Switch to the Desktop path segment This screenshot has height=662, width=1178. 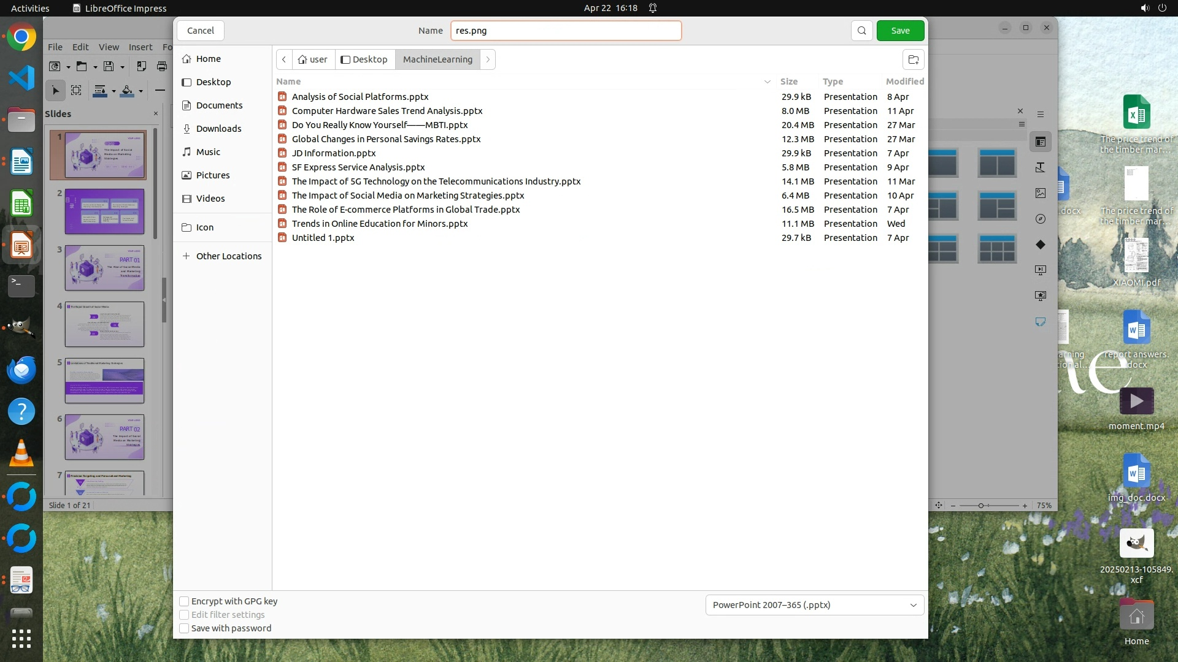[x=364, y=59]
